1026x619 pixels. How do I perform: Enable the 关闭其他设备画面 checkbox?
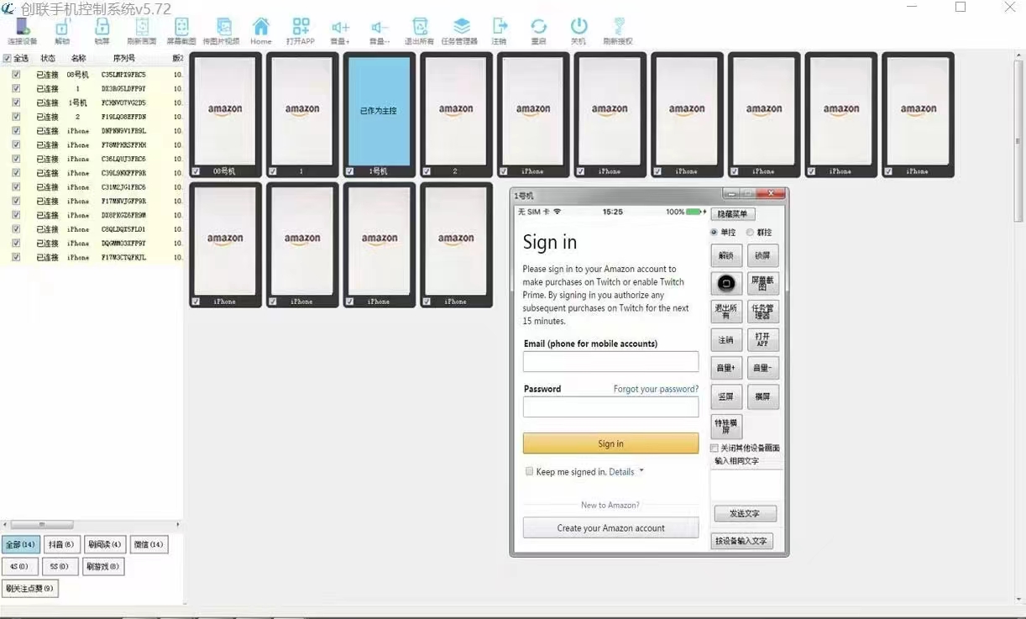pos(715,449)
